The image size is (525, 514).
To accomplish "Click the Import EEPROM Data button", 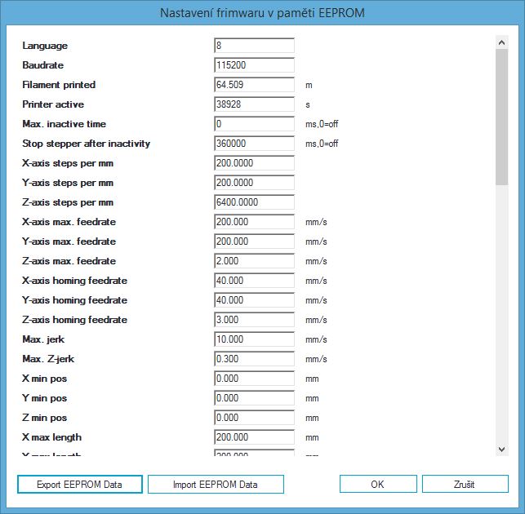I will pyautogui.click(x=216, y=484).
